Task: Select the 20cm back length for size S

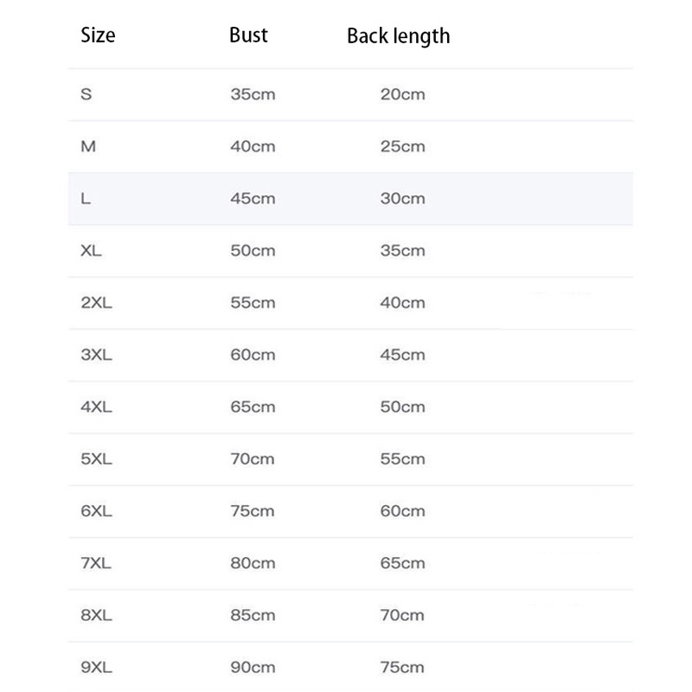Action: pyautogui.click(x=403, y=94)
